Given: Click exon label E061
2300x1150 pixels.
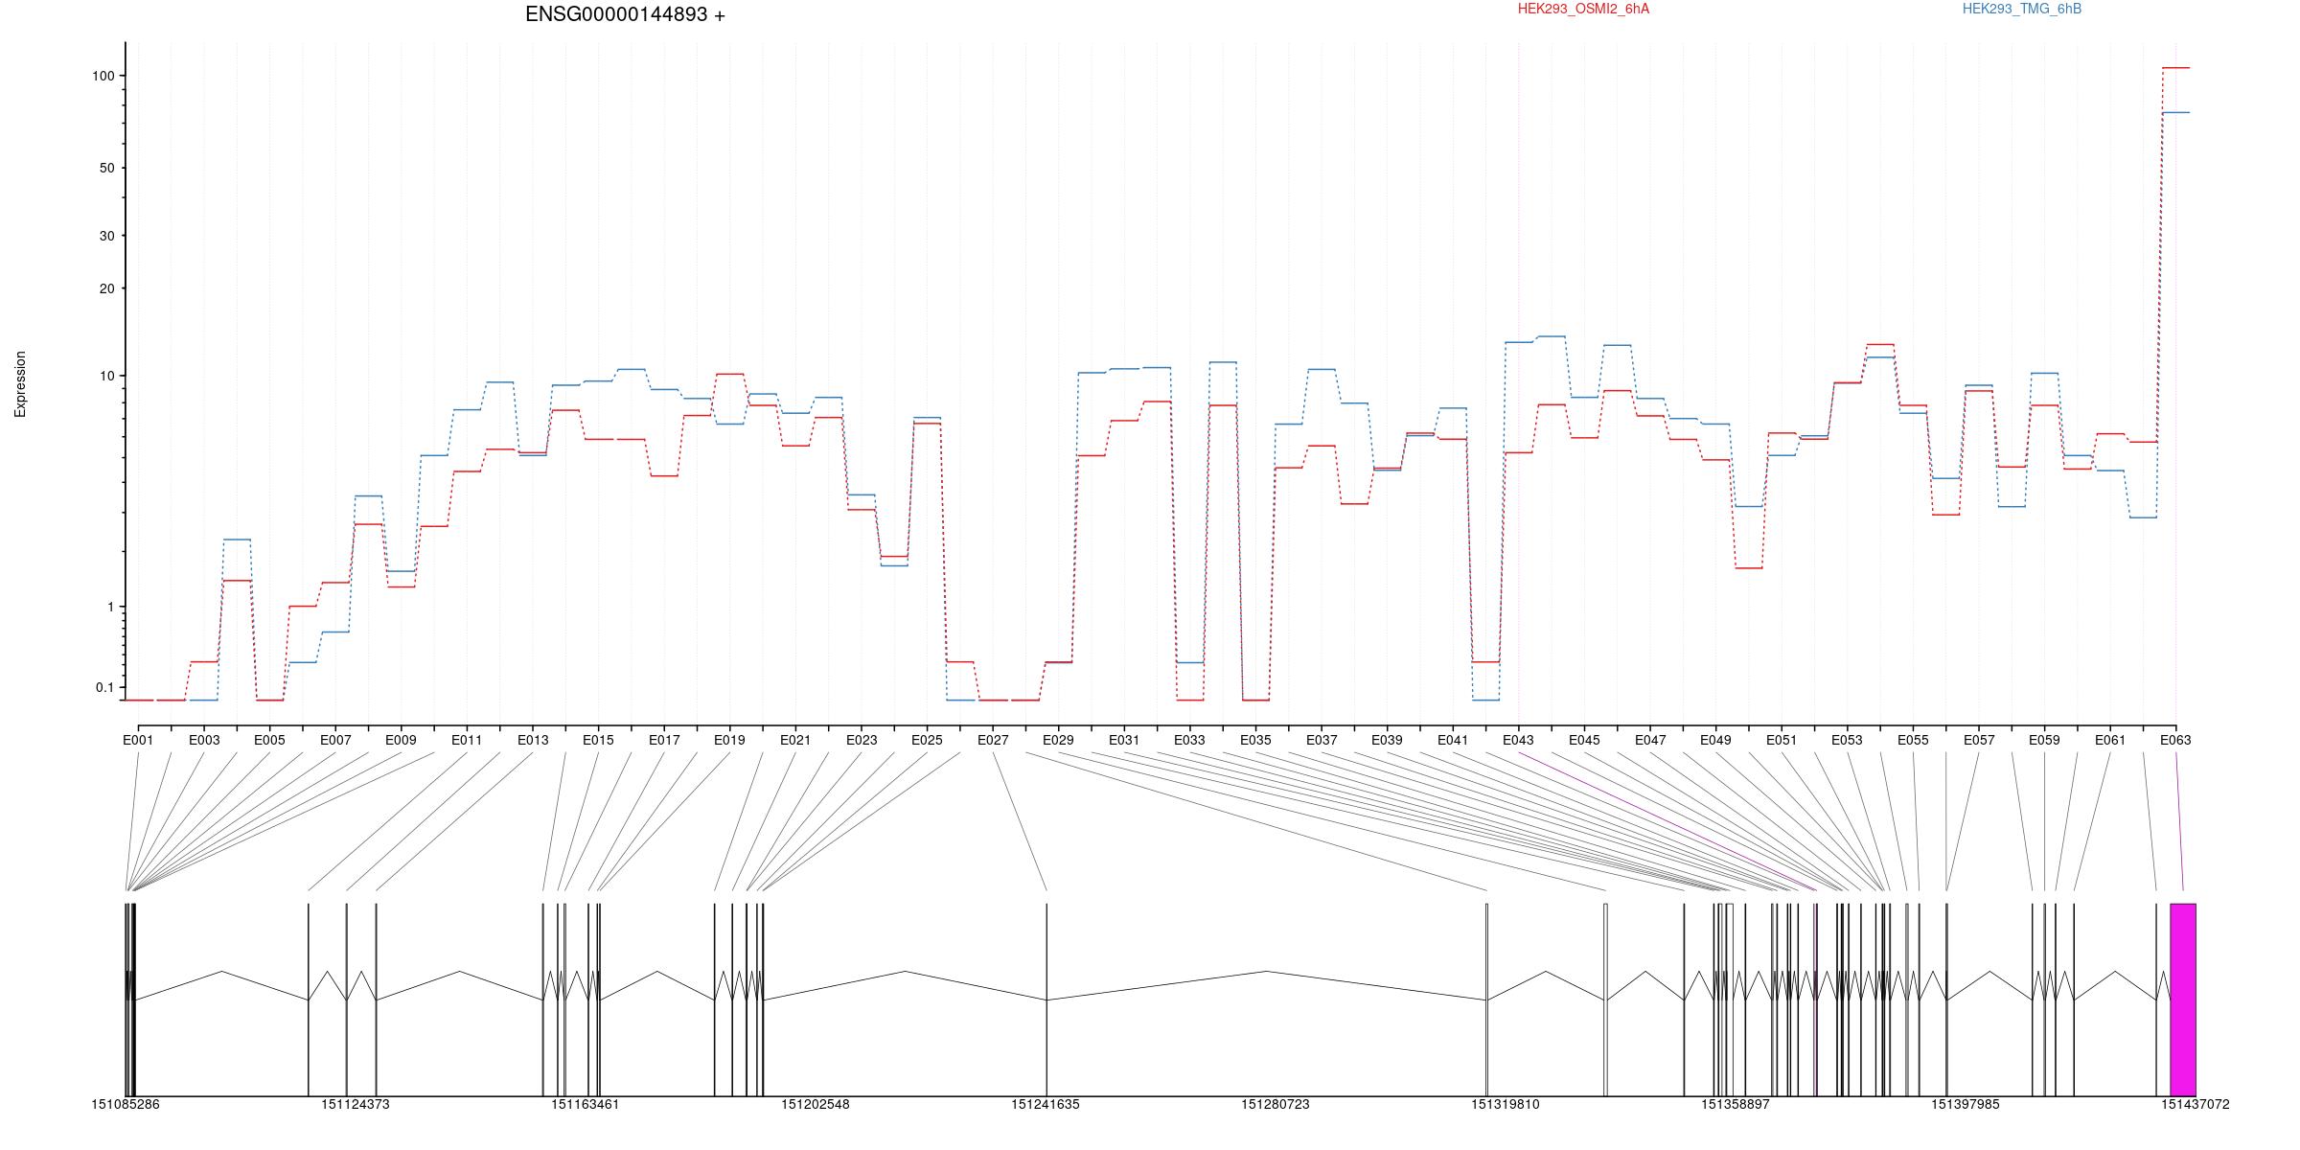Looking at the screenshot, I should 2110,740.
